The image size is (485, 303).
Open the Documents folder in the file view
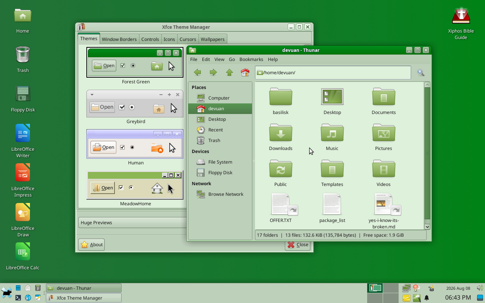pos(383,101)
